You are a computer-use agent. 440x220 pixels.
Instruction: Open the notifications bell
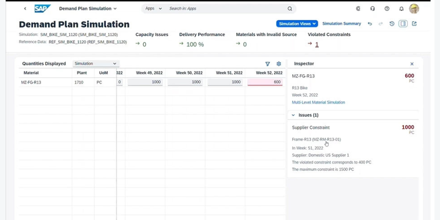point(401,9)
